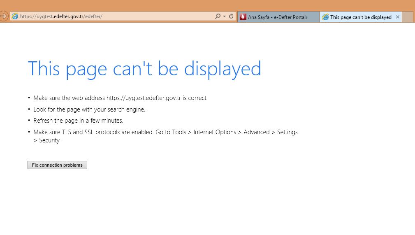415x235 pixels.
Task: Open the address bar autocomplete dropdown arrow
Action: coord(224,16)
